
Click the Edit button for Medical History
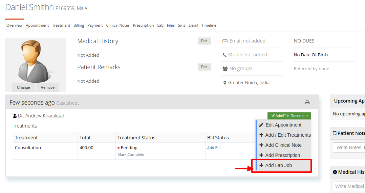tap(204, 41)
